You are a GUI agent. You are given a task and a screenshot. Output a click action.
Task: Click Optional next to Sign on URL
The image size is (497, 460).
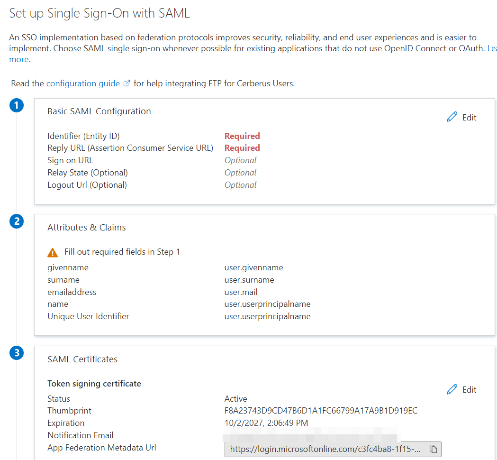pos(240,160)
